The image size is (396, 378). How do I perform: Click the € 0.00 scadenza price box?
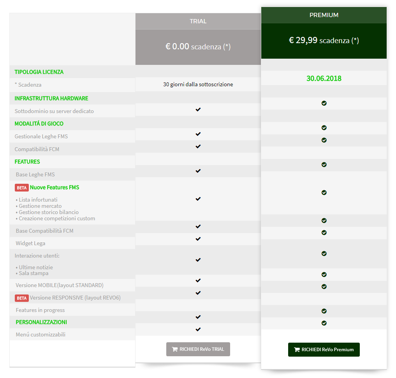[x=198, y=47]
